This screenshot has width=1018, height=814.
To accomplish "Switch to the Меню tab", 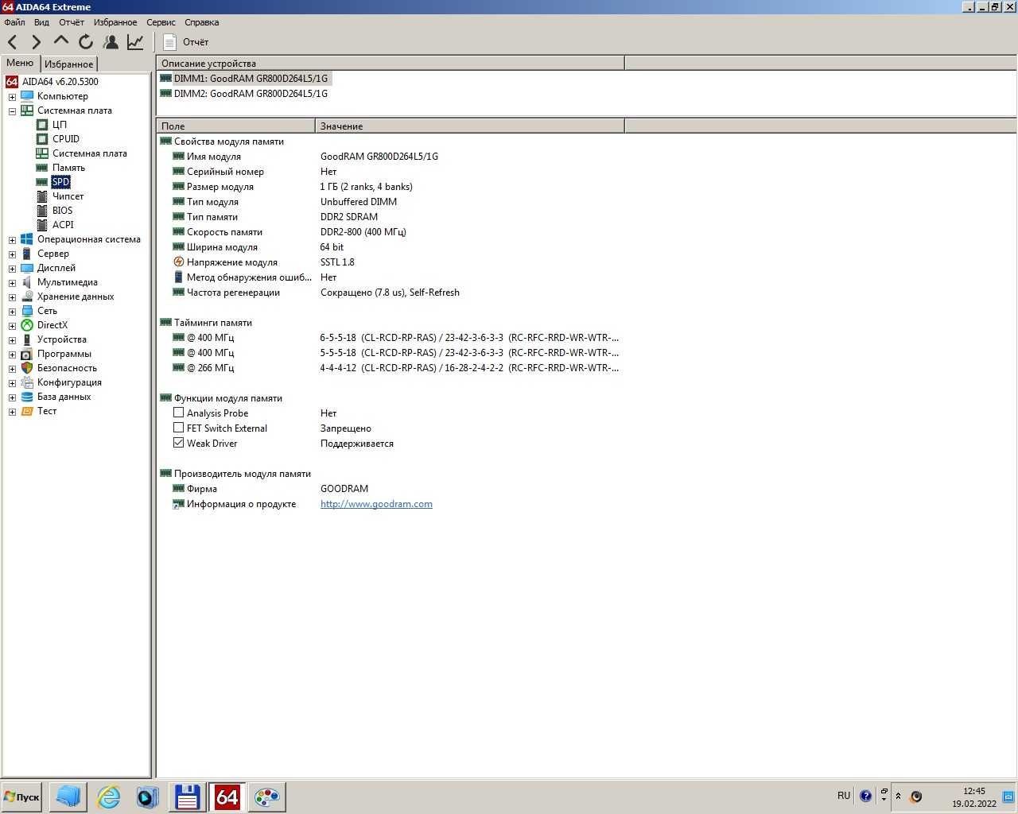I will point(20,63).
